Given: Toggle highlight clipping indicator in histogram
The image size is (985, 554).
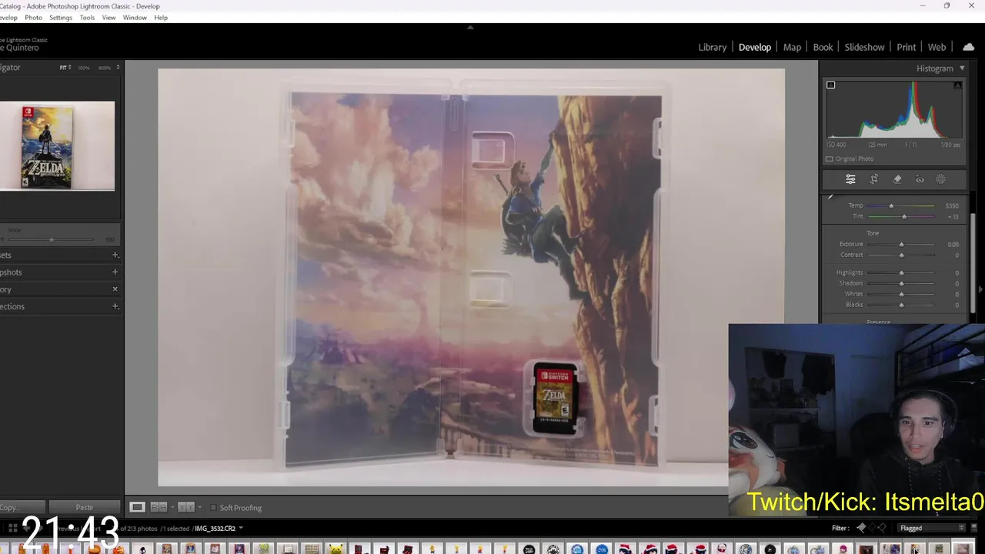Looking at the screenshot, I should pos(957,85).
